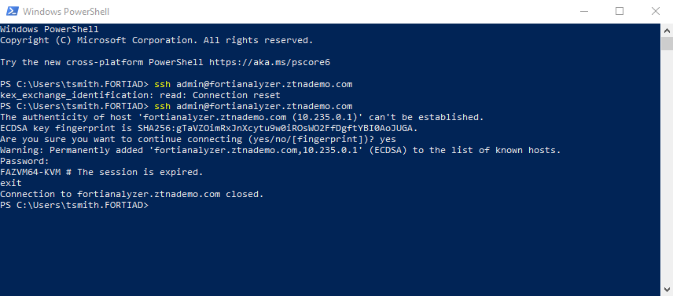Image resolution: width=673 pixels, height=296 pixels.
Task: Maximize the Windows PowerShell window
Action: pyautogui.click(x=619, y=12)
